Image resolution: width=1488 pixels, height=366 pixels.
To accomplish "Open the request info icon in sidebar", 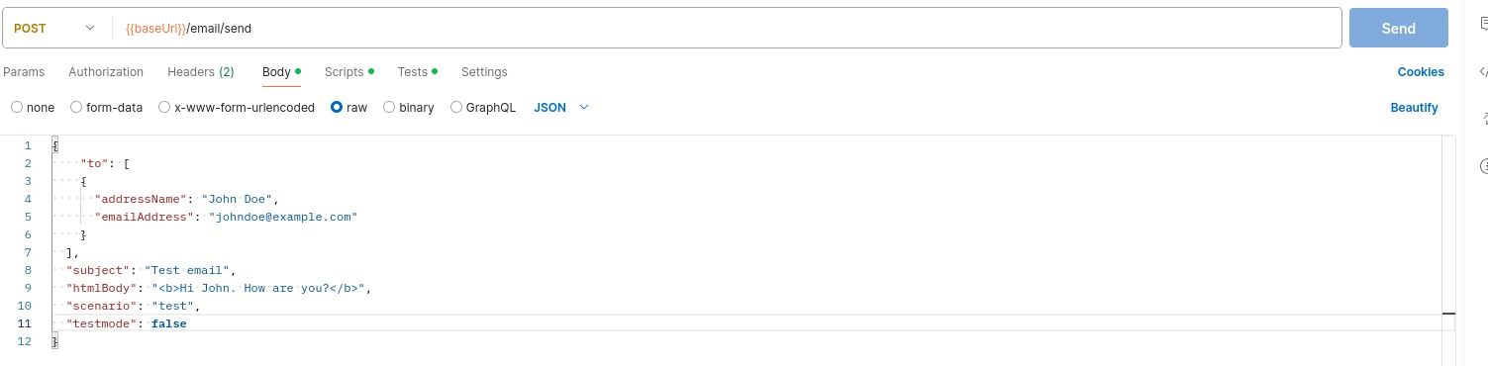I will point(1484,165).
